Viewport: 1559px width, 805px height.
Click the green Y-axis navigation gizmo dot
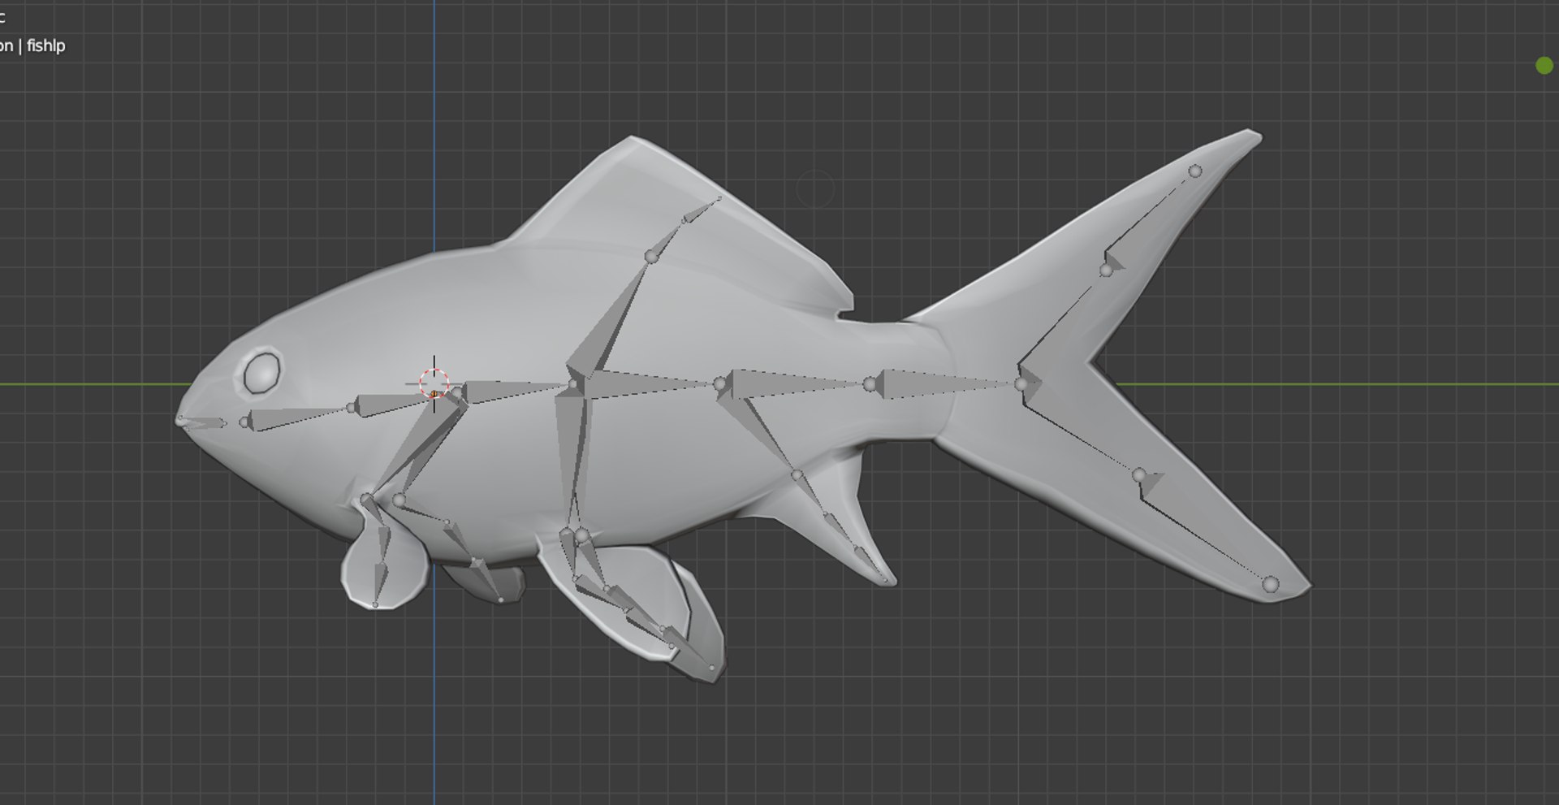(1544, 66)
